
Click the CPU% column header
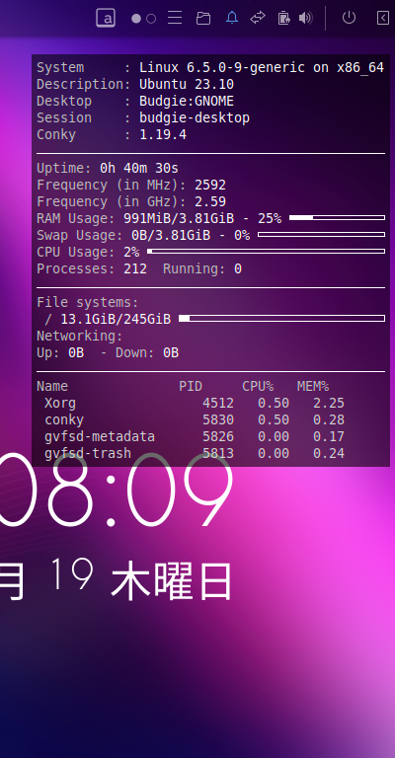pyautogui.click(x=258, y=386)
